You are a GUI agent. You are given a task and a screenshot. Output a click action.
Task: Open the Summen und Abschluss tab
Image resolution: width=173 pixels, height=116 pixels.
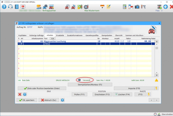tap(134, 35)
